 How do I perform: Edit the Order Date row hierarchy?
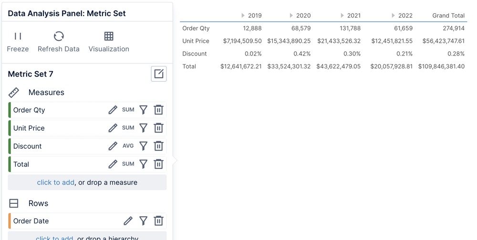128,221
